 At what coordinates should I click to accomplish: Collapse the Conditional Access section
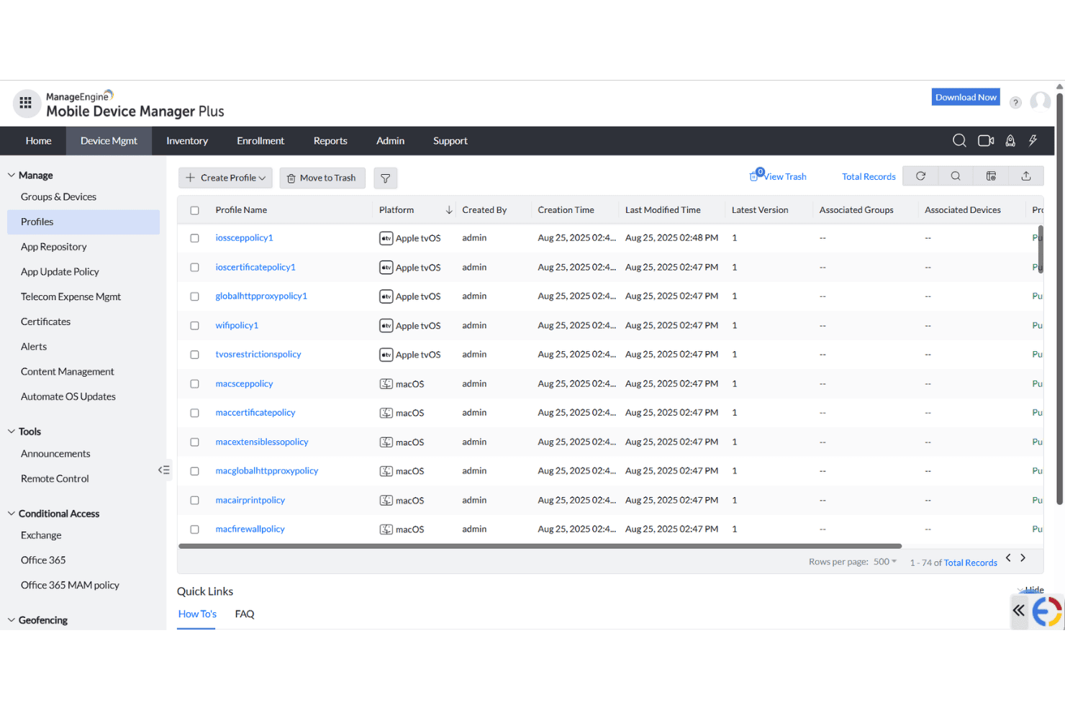pos(11,513)
